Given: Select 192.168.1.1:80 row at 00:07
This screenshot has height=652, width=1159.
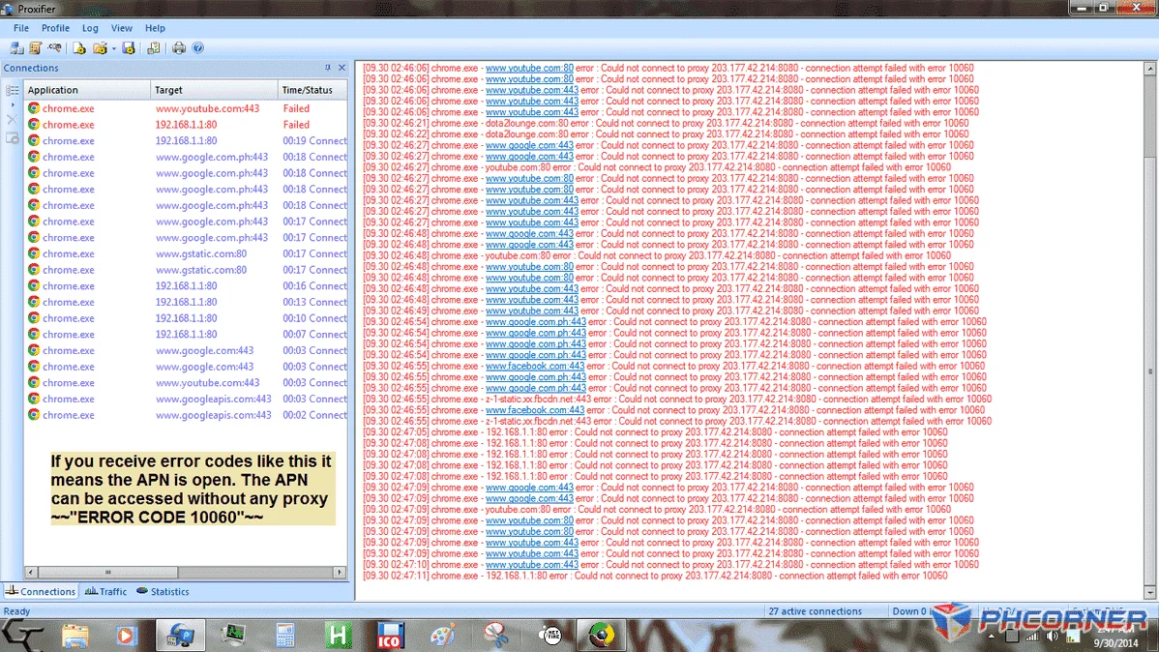Looking at the screenshot, I should [186, 334].
